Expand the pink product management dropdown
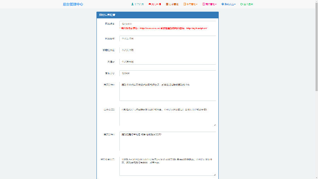 click(x=209, y=4)
